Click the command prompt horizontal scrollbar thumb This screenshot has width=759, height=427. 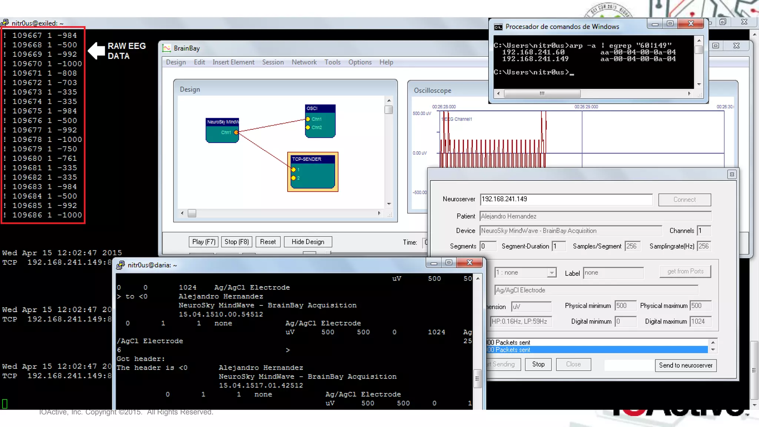542,93
